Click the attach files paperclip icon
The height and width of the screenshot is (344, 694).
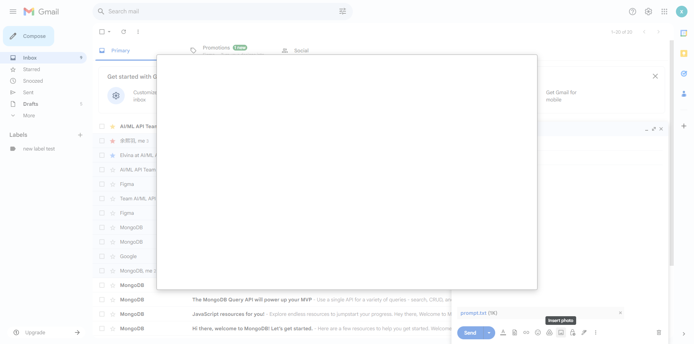click(515, 332)
